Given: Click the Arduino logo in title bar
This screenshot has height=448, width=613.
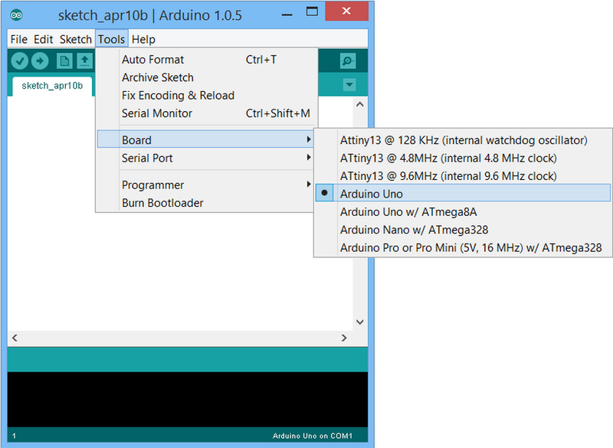Looking at the screenshot, I should coord(16,15).
